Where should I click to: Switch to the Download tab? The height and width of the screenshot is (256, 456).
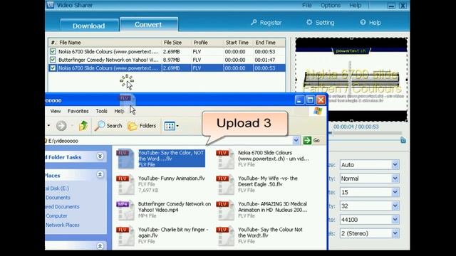(89, 26)
